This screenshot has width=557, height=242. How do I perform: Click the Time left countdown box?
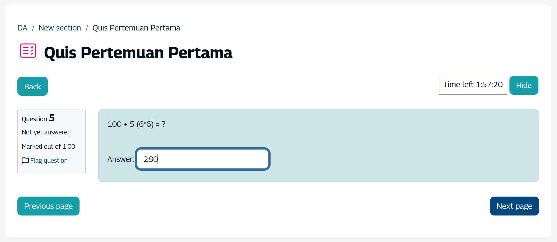coord(473,85)
